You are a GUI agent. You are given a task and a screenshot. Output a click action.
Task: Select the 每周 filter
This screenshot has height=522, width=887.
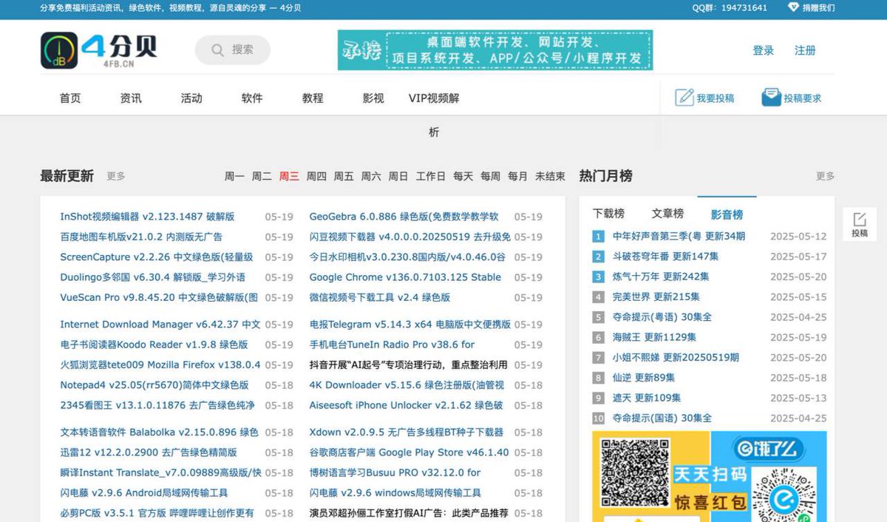coord(491,176)
